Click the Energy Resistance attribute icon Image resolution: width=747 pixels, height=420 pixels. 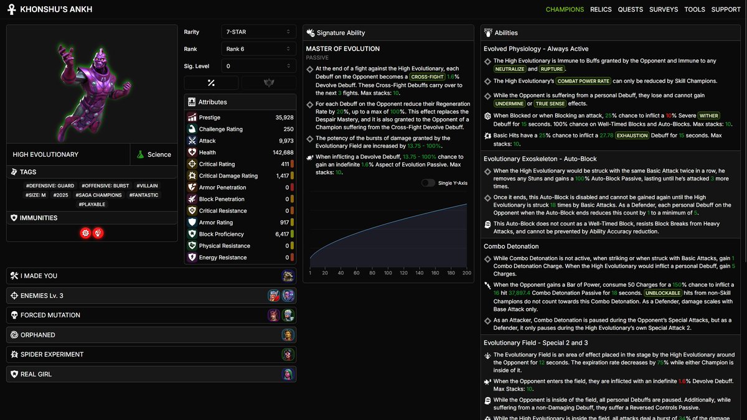192,257
